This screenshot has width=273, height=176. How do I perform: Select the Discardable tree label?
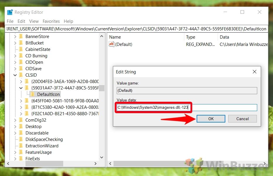click(37, 133)
